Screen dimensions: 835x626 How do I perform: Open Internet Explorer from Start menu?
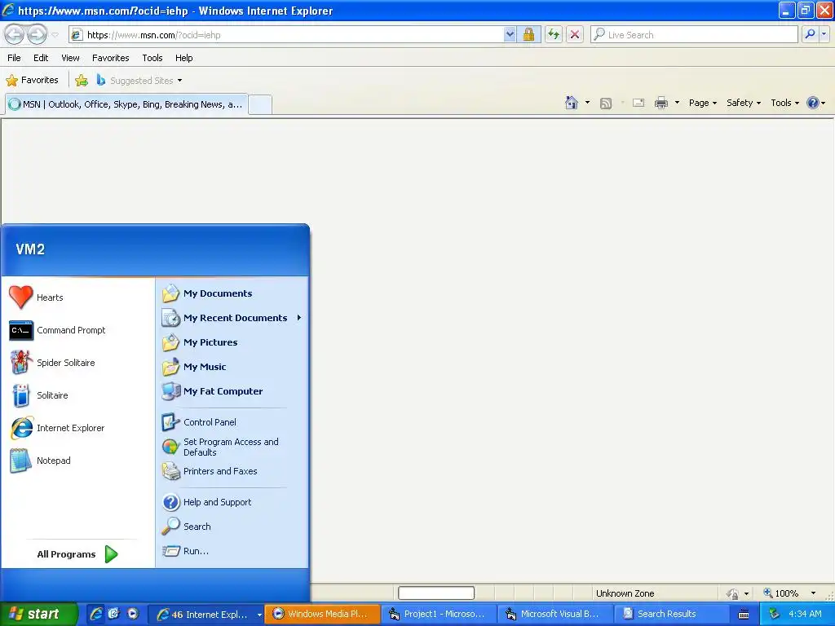click(78, 428)
